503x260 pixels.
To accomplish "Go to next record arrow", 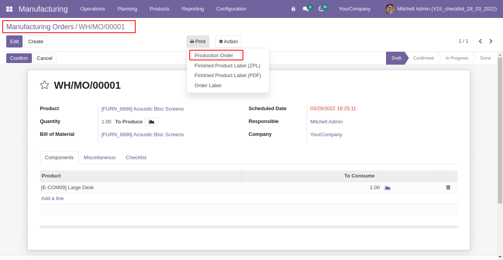I will tap(491, 41).
